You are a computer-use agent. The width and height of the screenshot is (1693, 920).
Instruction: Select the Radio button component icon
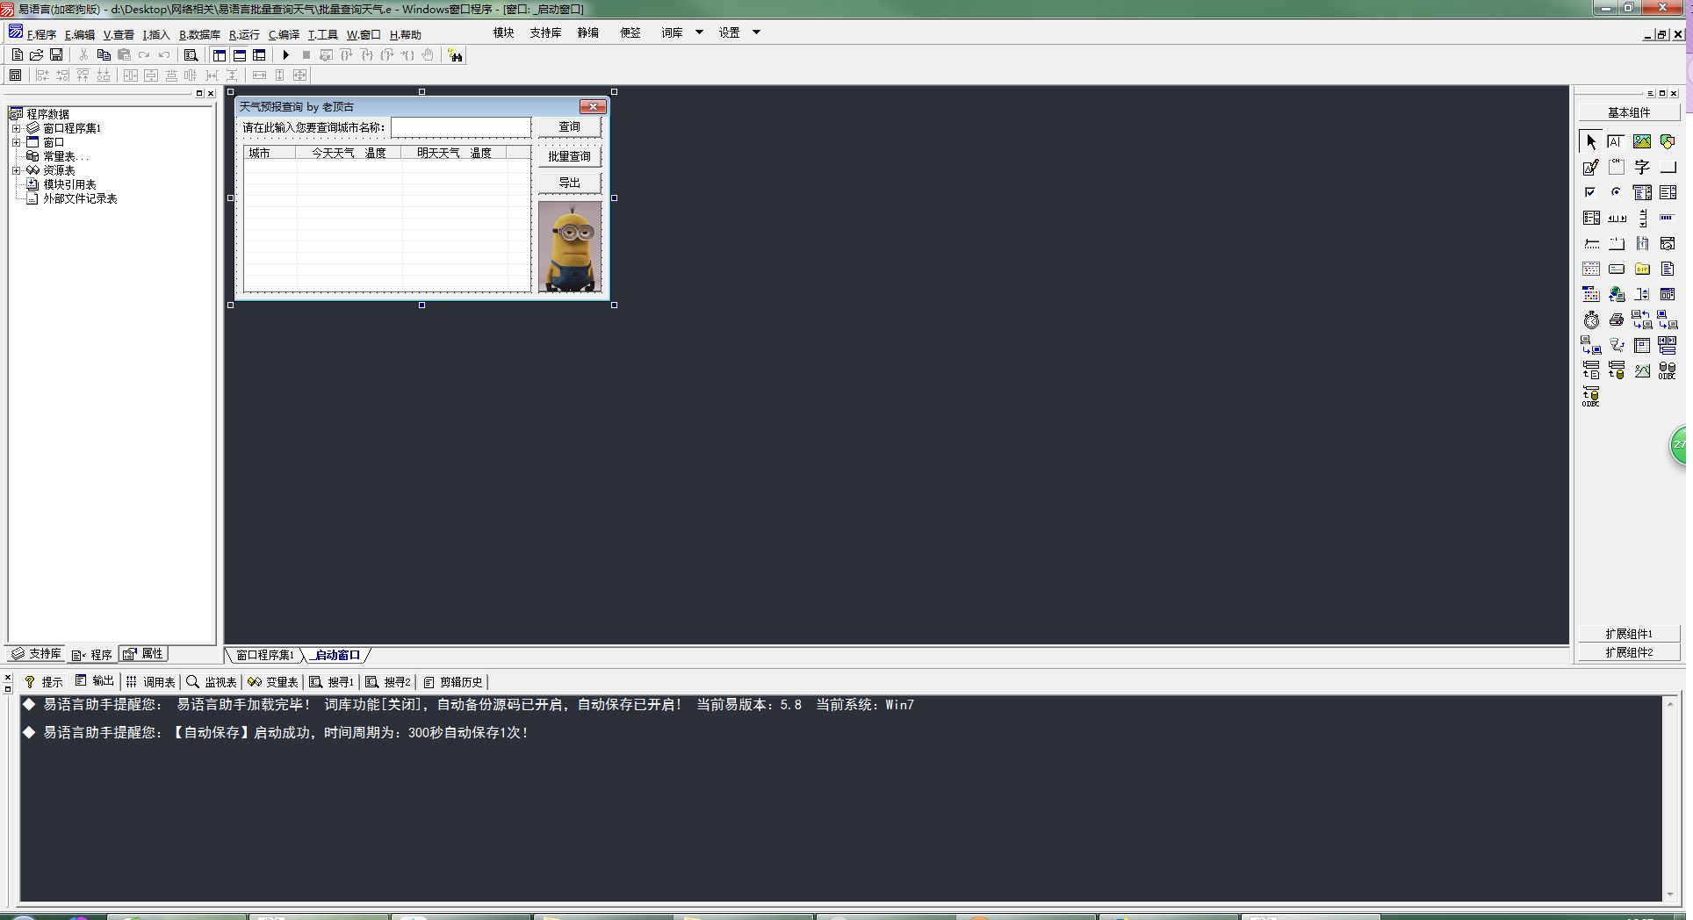pos(1616,192)
